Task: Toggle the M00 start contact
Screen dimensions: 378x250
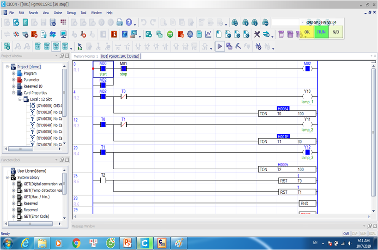Action: pyautogui.click(x=103, y=69)
